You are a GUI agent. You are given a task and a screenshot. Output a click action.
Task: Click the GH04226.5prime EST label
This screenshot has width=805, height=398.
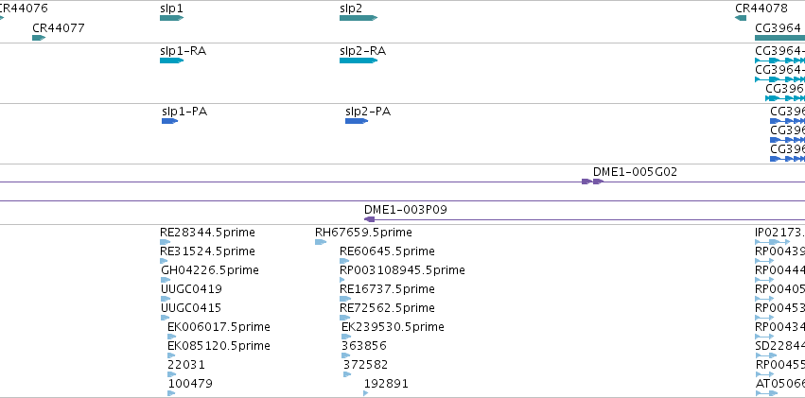pyautogui.click(x=210, y=269)
